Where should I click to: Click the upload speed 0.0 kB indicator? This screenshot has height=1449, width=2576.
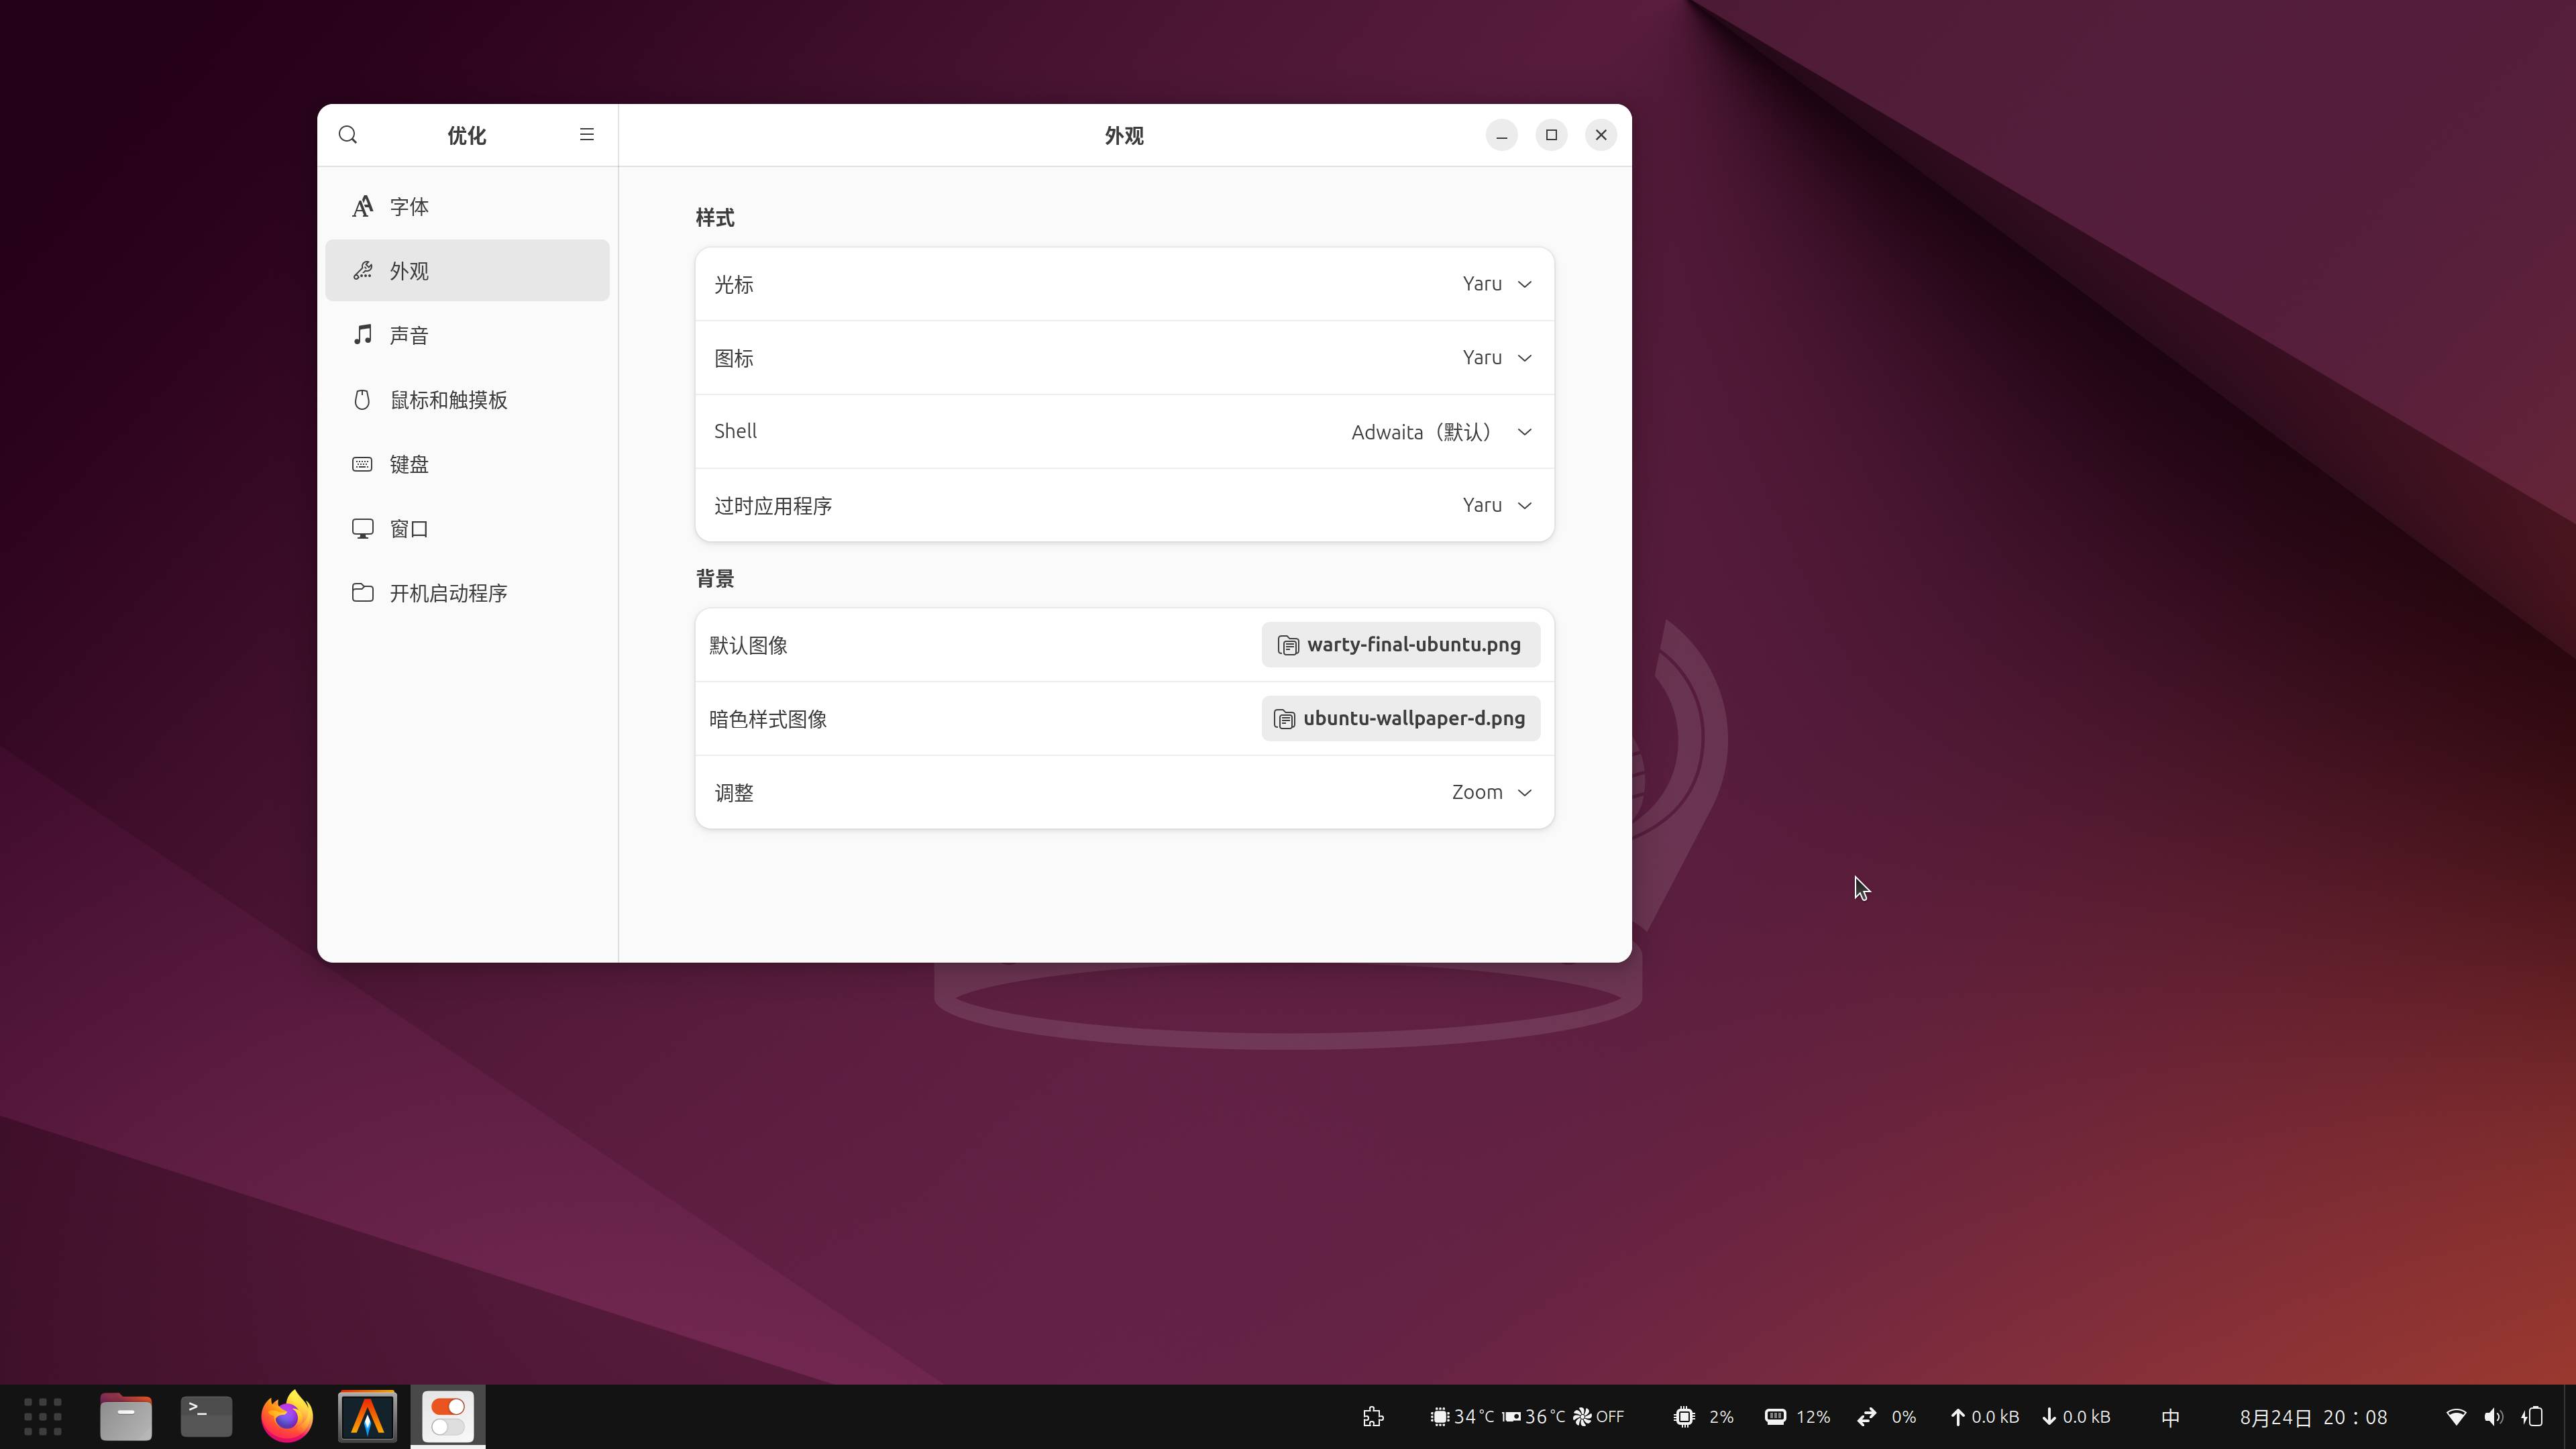(1984, 1417)
